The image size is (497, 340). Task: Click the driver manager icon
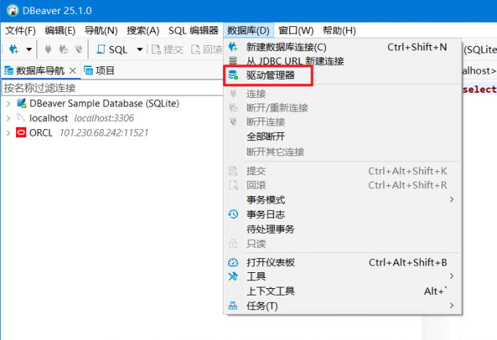233,75
